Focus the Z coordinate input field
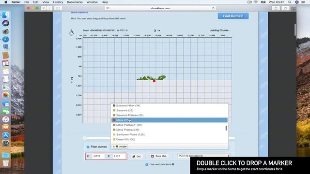310x174 pixels. pyautogui.click(x=119, y=156)
